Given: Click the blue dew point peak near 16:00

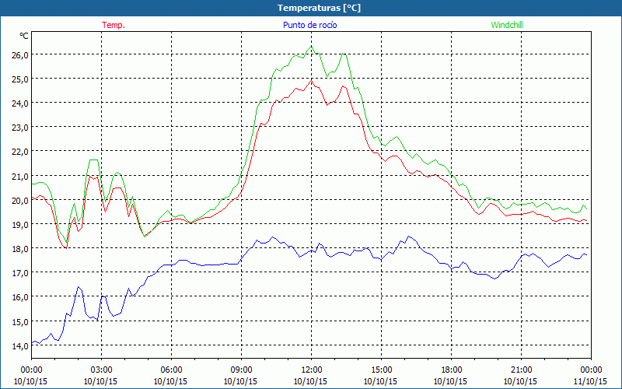Looking at the screenshot, I should (409, 237).
